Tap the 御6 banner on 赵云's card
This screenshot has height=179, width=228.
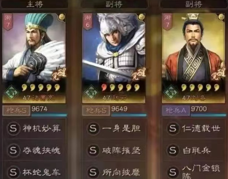(x=88, y=22)
